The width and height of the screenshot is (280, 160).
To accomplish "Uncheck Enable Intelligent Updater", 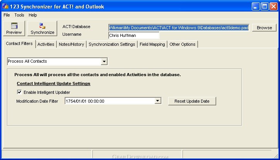I will [19, 92].
